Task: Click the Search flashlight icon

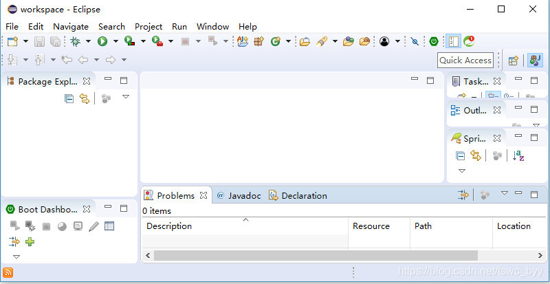Action: 321,41
